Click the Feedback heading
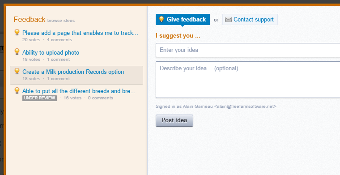 tap(30, 19)
